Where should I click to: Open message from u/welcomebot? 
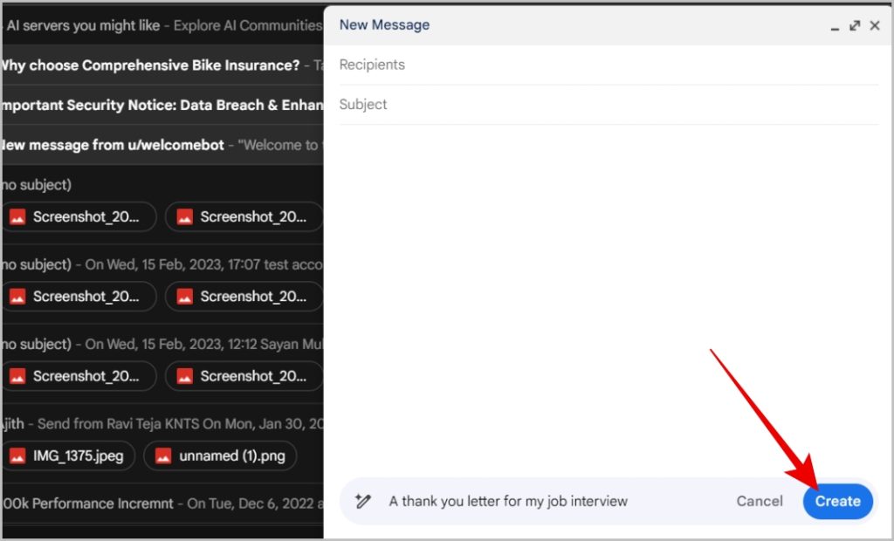pos(162,145)
